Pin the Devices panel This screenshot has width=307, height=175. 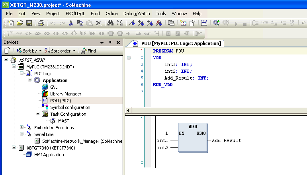tap(110, 43)
